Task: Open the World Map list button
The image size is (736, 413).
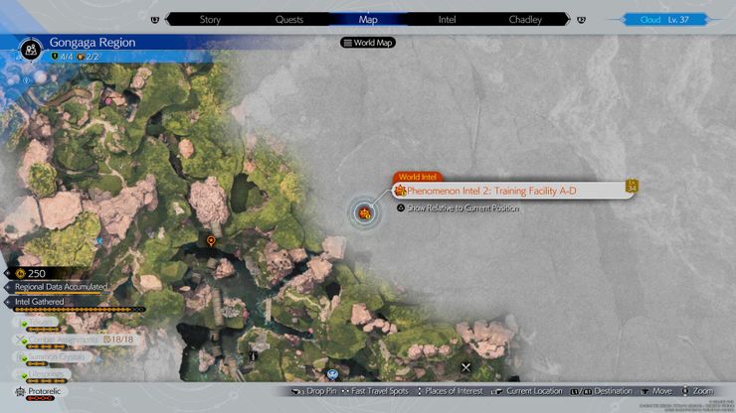Action: 368,43
